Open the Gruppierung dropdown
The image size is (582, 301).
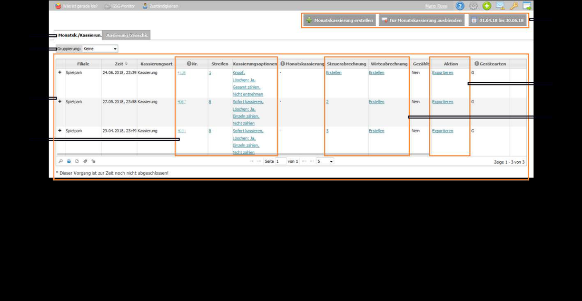100,48
